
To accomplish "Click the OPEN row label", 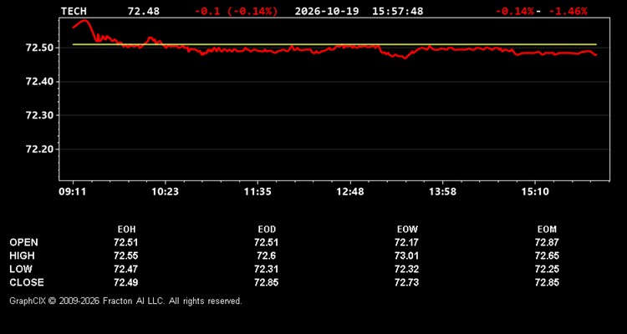I will [x=24, y=242].
